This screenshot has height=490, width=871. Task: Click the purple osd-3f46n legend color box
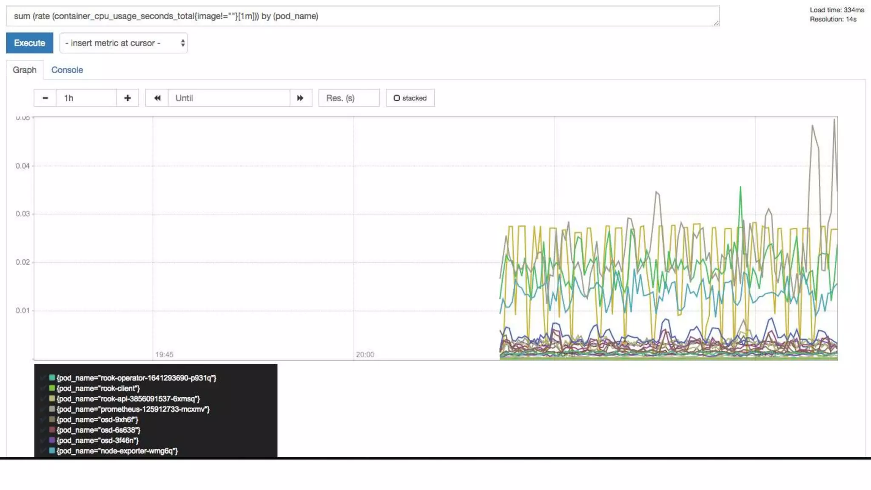click(52, 440)
